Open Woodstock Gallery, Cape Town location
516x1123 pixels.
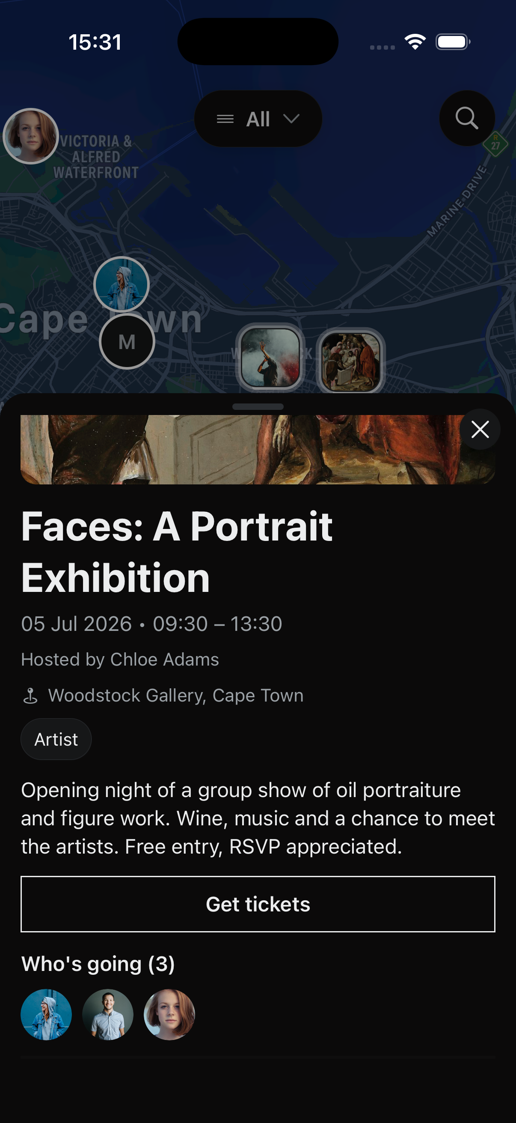point(175,695)
